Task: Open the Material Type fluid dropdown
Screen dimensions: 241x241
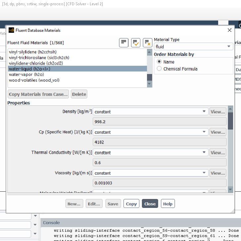Action: pyautogui.click(x=193, y=47)
